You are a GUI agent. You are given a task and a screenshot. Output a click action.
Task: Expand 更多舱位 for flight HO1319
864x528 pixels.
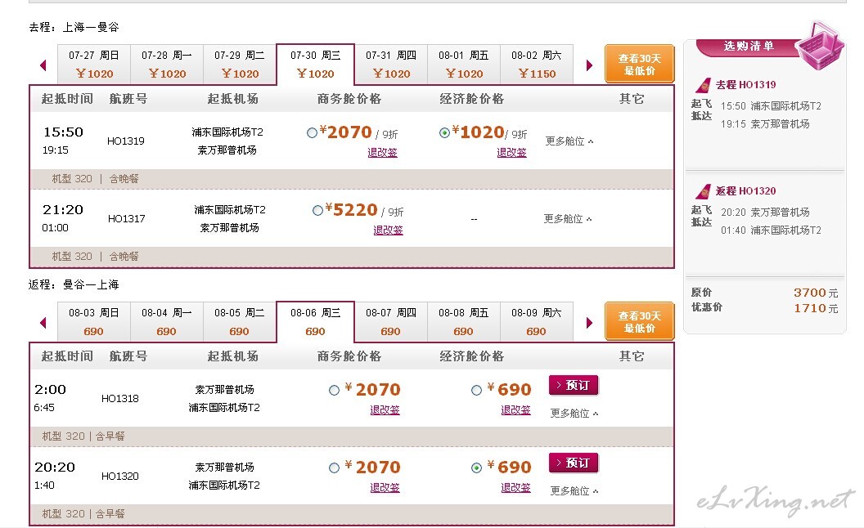click(569, 141)
